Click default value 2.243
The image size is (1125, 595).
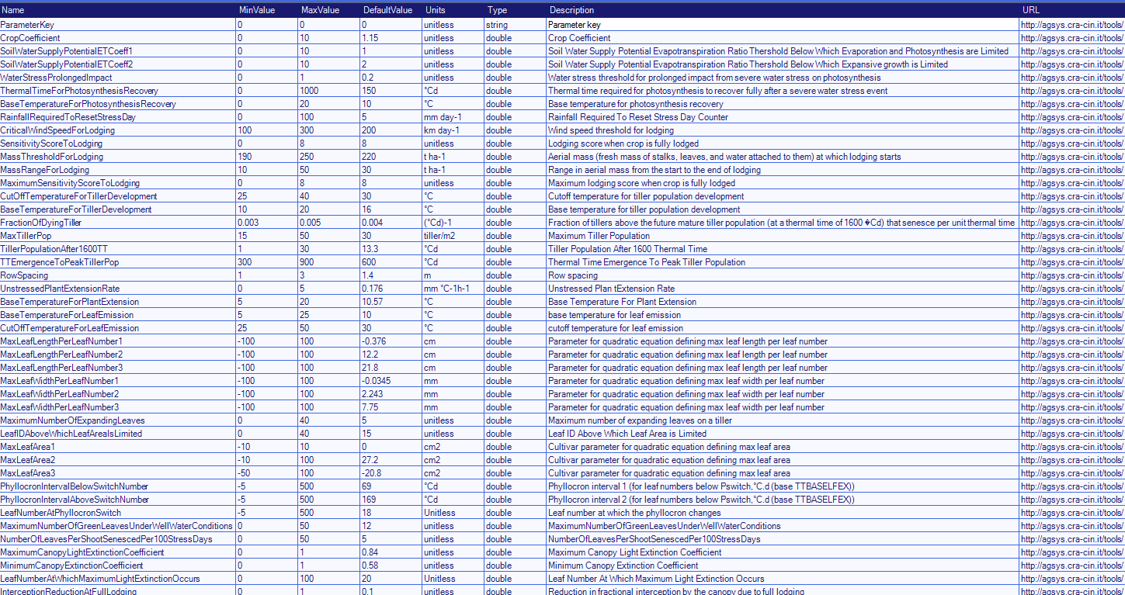[x=391, y=394]
